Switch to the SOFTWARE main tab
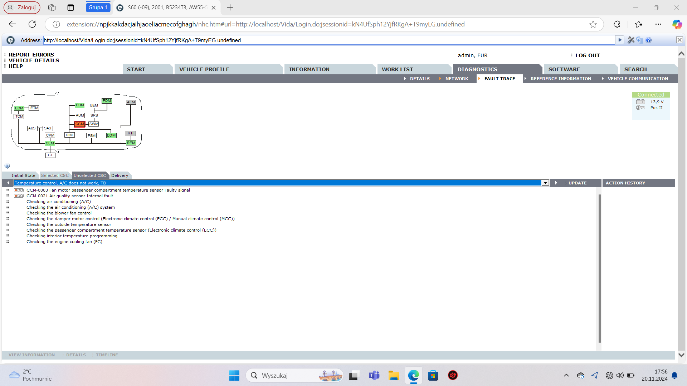 [x=564, y=69]
